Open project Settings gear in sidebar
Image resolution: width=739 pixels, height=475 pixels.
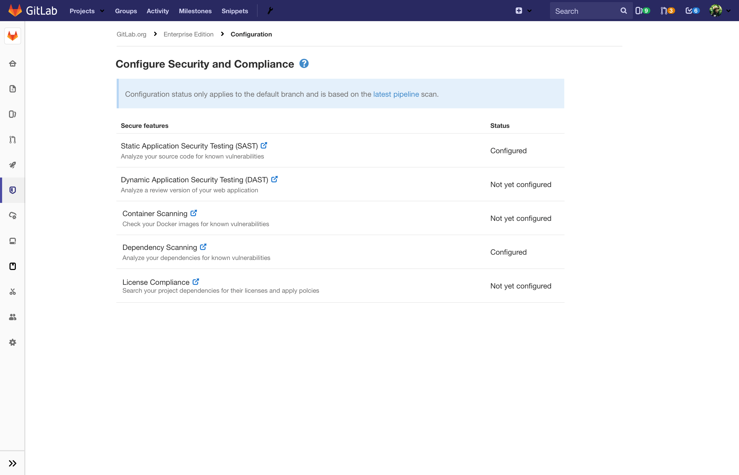12,342
